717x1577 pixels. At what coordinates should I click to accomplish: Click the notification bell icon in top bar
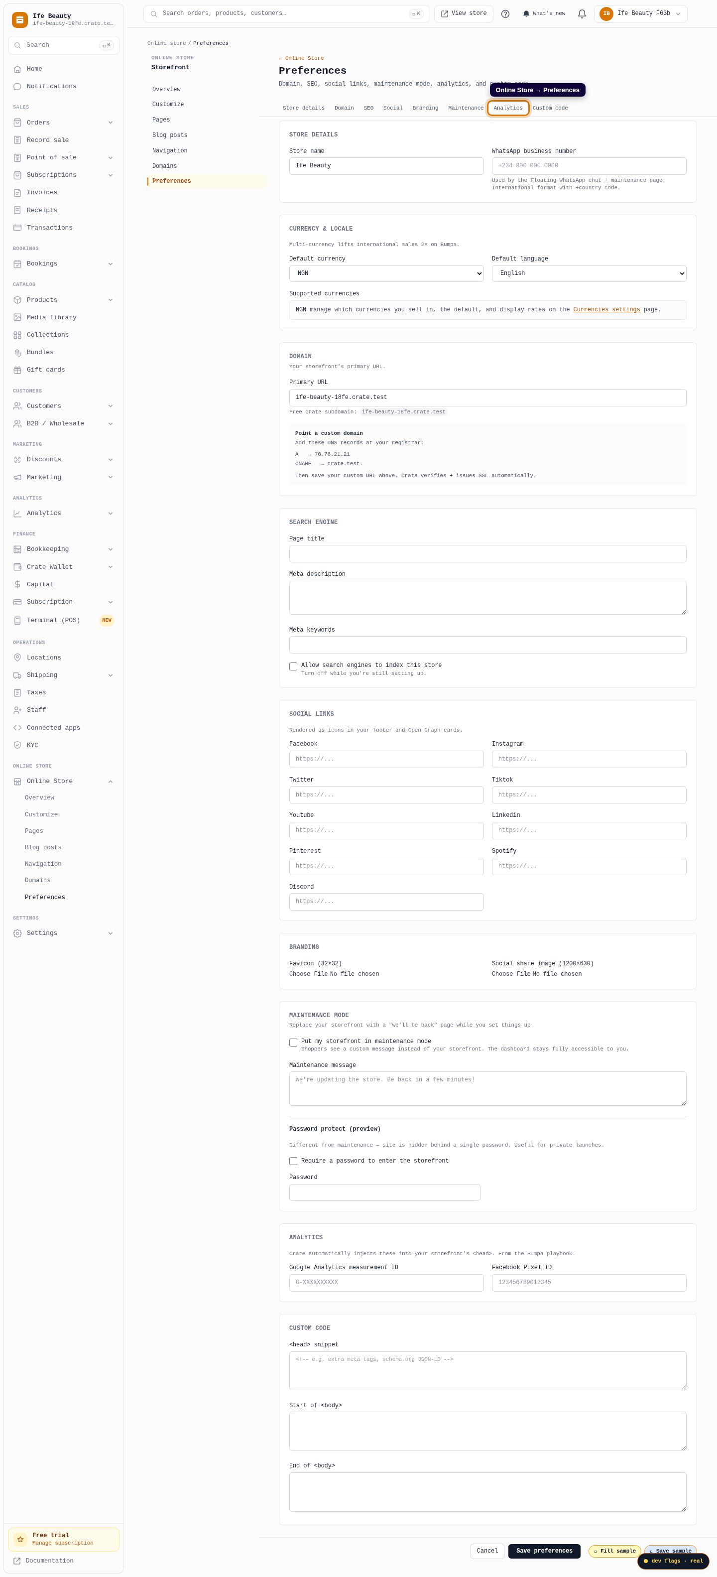tap(582, 13)
